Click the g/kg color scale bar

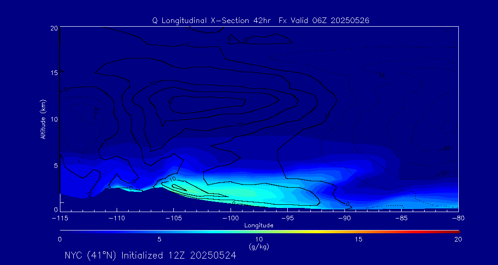pyautogui.click(x=260, y=231)
